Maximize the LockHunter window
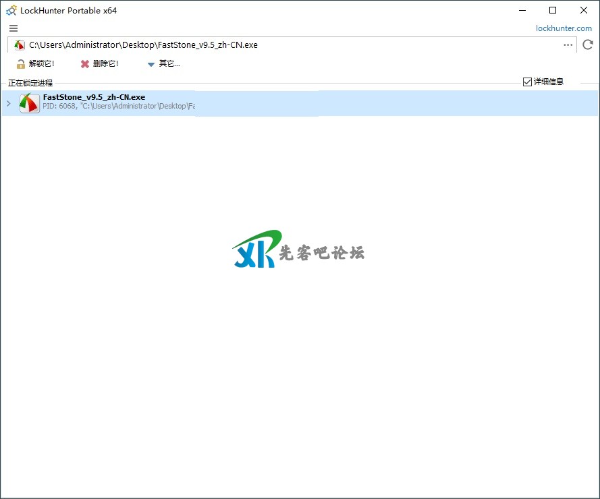Image resolution: width=600 pixels, height=499 pixels. tap(553, 10)
